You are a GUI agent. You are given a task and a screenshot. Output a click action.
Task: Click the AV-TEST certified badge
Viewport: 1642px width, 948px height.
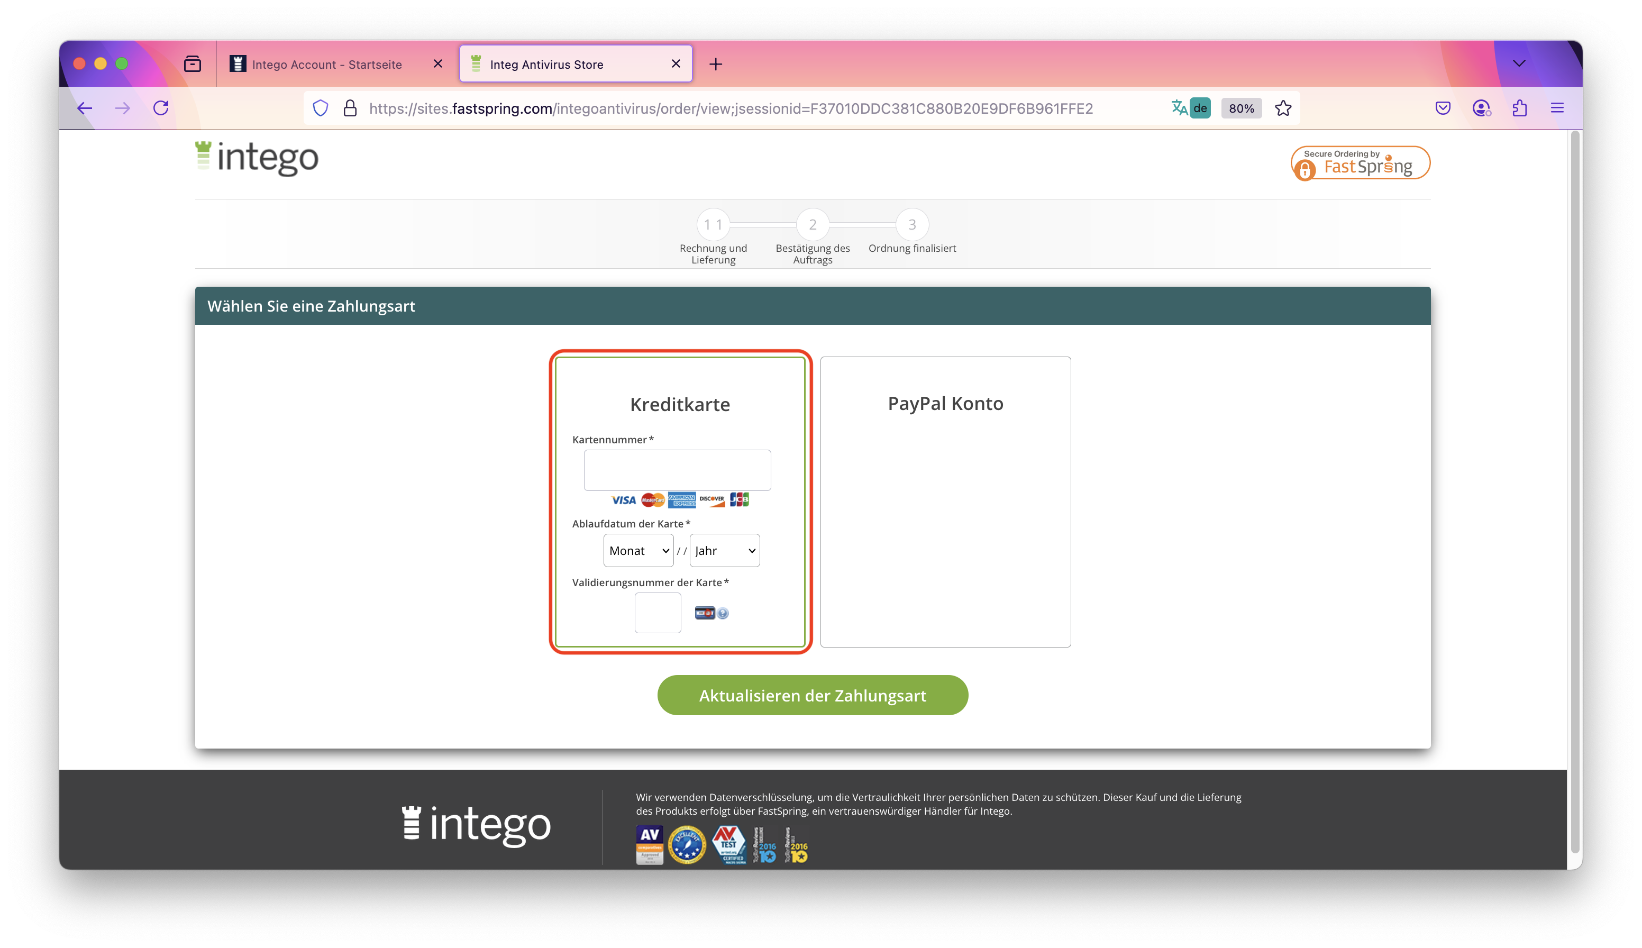point(729,845)
